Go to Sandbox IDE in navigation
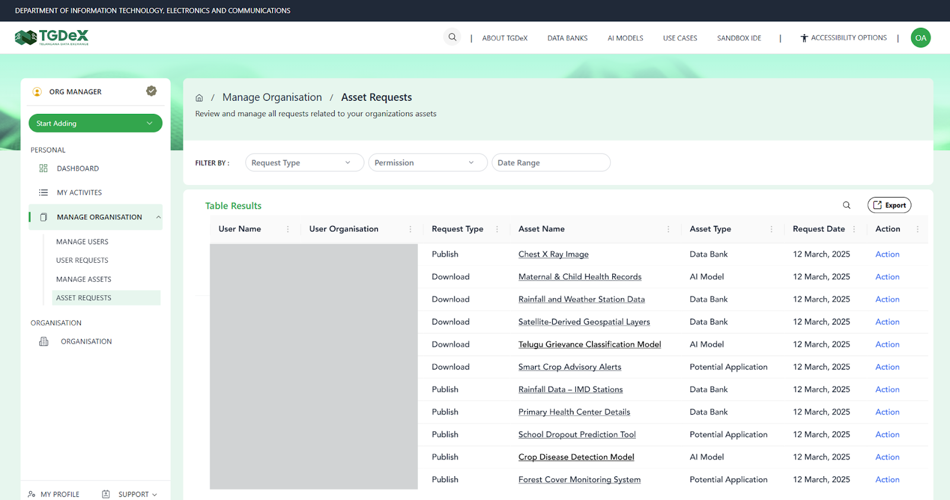 click(739, 38)
